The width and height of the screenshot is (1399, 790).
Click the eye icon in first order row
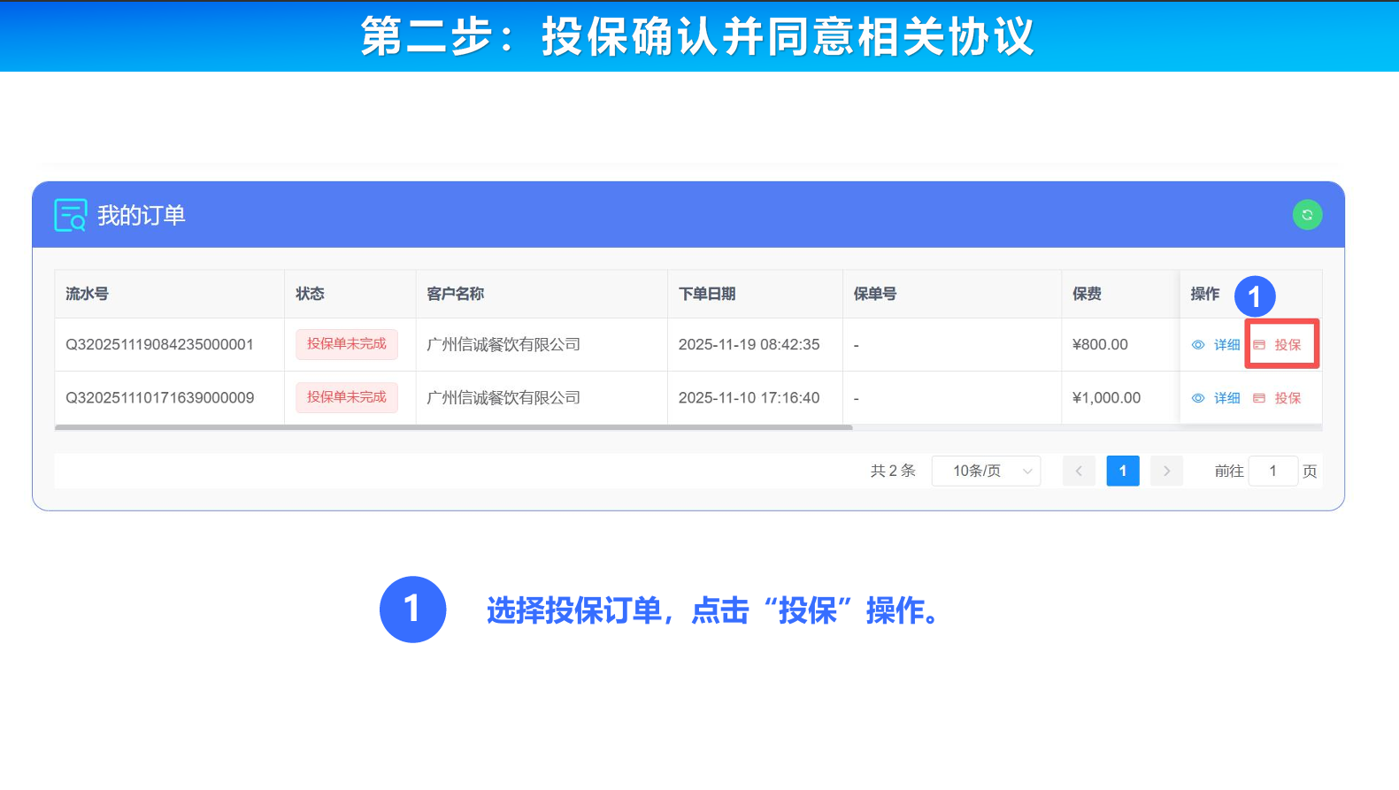point(1198,345)
